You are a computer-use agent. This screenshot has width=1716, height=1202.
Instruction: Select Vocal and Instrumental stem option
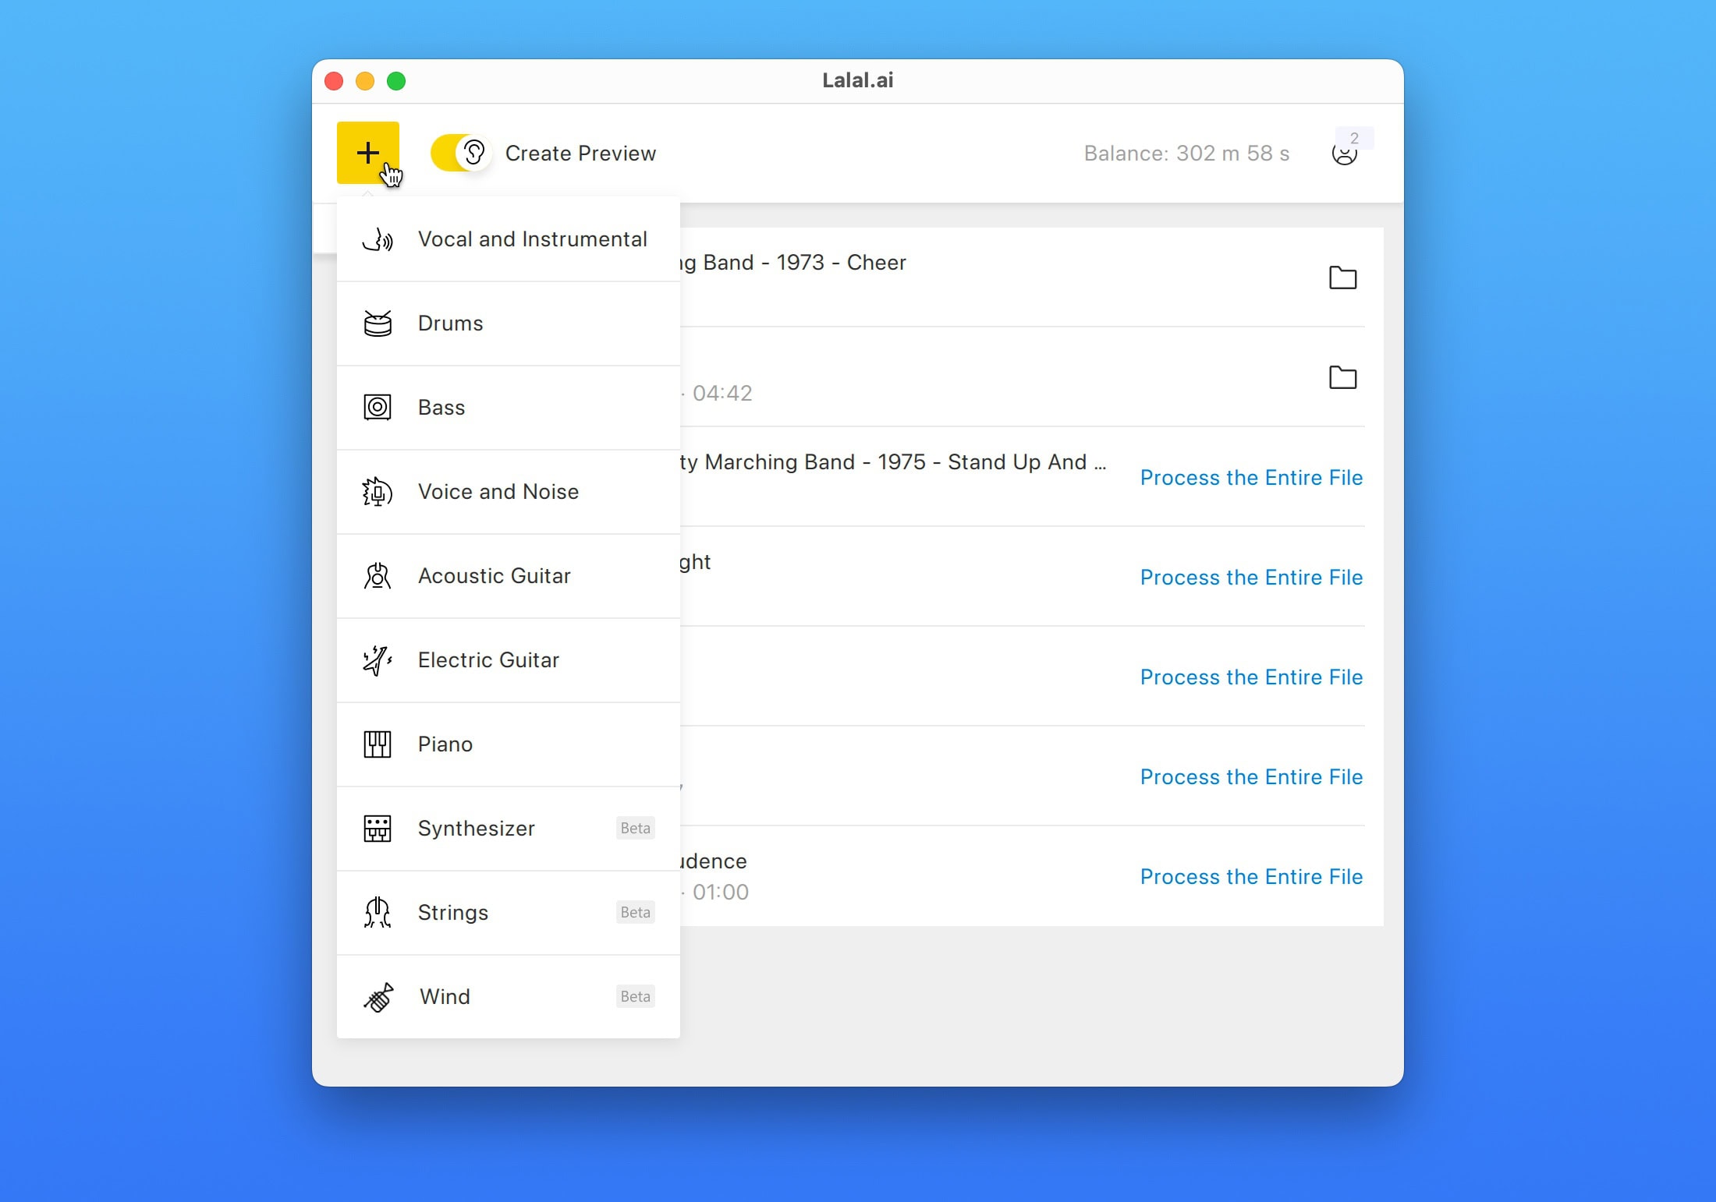532,239
